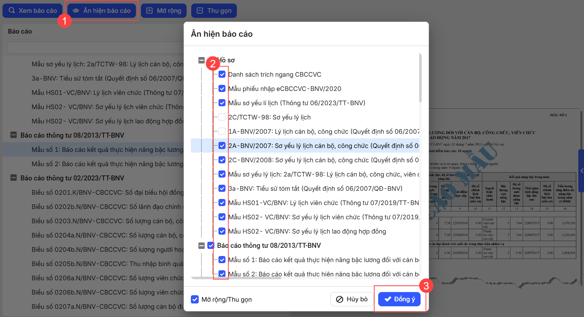This screenshot has width=584, height=317.
Task: Click the side panel collapse arrow on right edge
Action: pyautogui.click(x=581, y=171)
